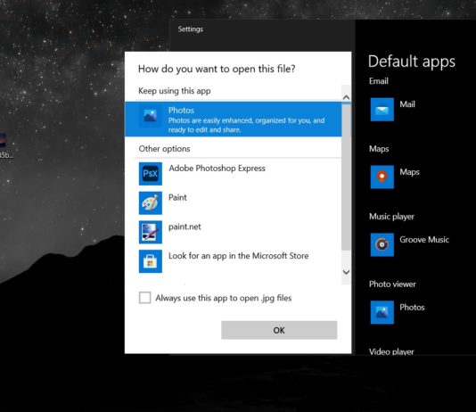476x412 pixels.
Task: Click the Mail icon under Email
Action: tap(382, 110)
